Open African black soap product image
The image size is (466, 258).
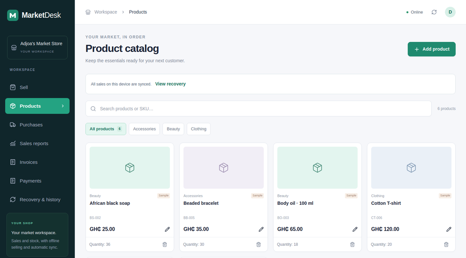(x=130, y=168)
